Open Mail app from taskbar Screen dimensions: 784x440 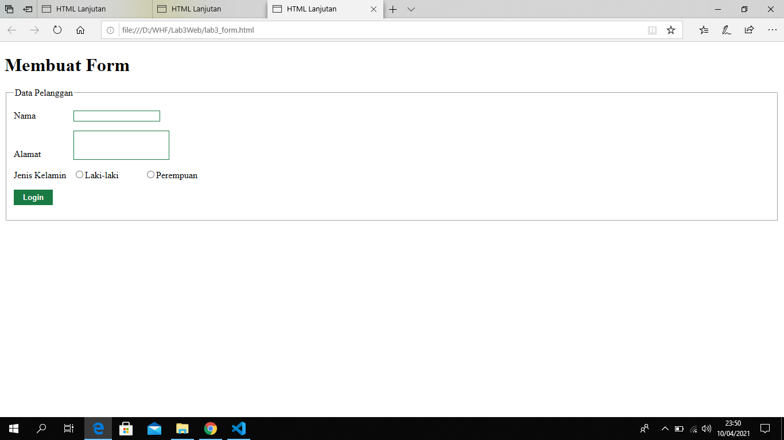click(154, 429)
